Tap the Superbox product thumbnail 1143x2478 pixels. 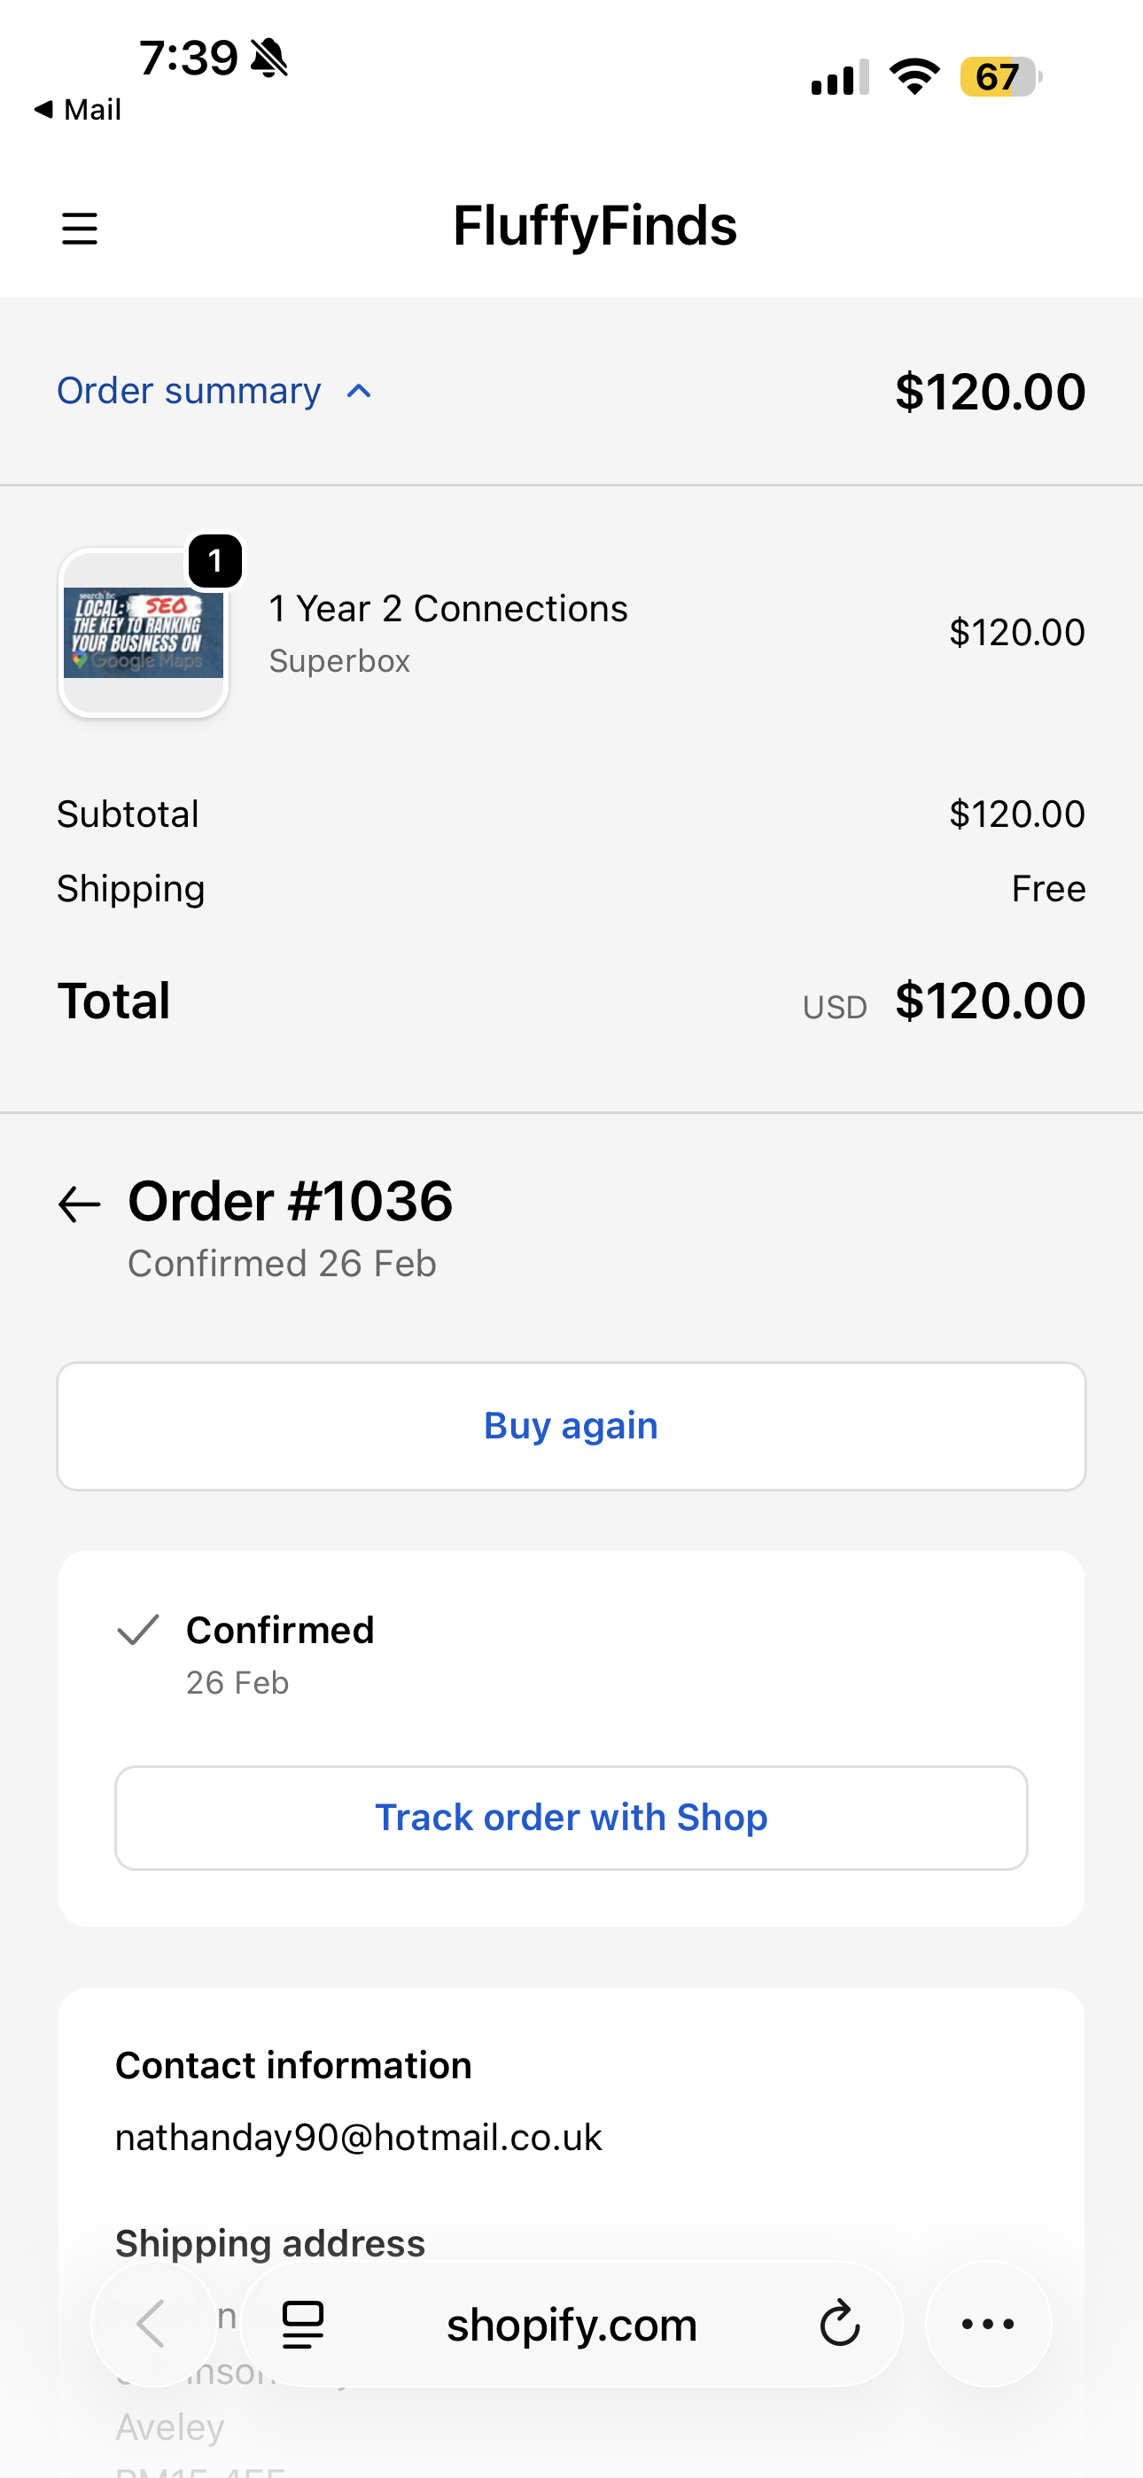point(144,634)
